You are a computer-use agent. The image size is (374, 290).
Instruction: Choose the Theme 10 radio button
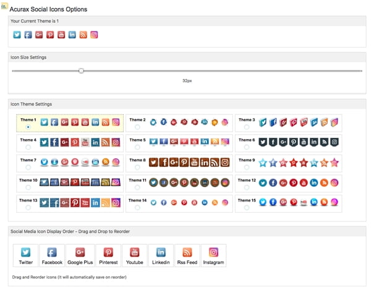[28, 187]
